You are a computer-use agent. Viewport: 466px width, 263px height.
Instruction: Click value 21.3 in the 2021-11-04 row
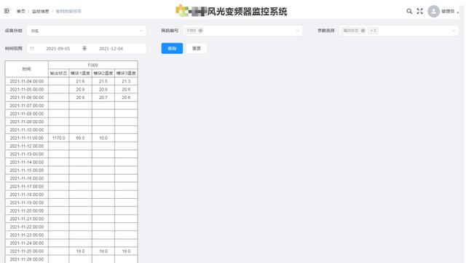click(x=126, y=81)
